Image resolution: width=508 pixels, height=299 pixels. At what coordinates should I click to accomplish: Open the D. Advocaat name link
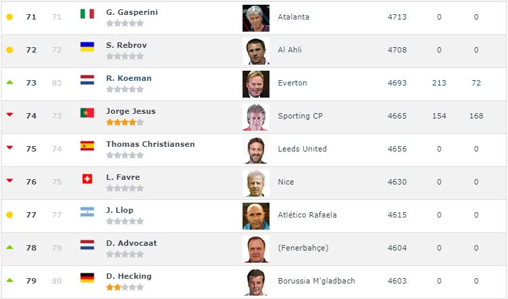tap(131, 243)
